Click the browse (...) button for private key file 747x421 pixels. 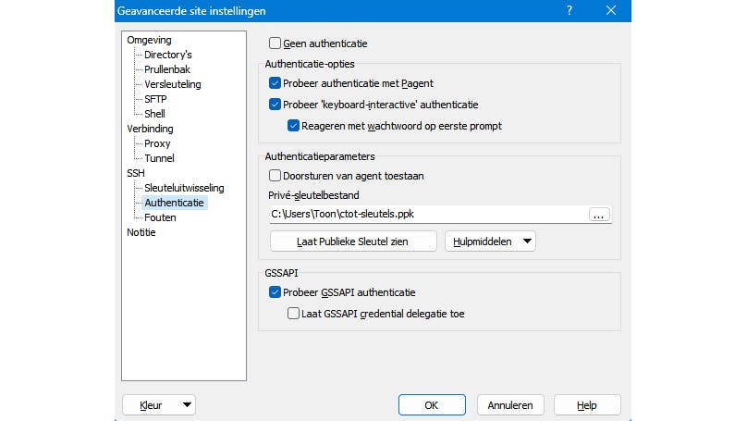[599, 215]
